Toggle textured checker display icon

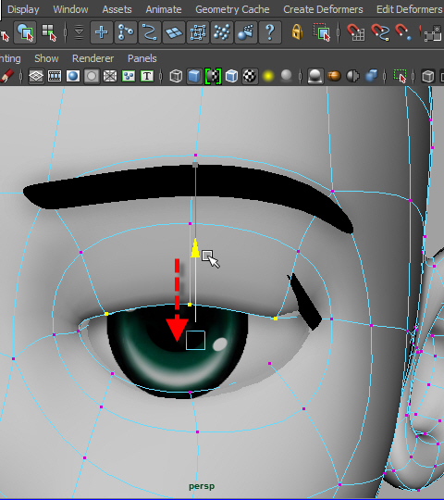250,76
